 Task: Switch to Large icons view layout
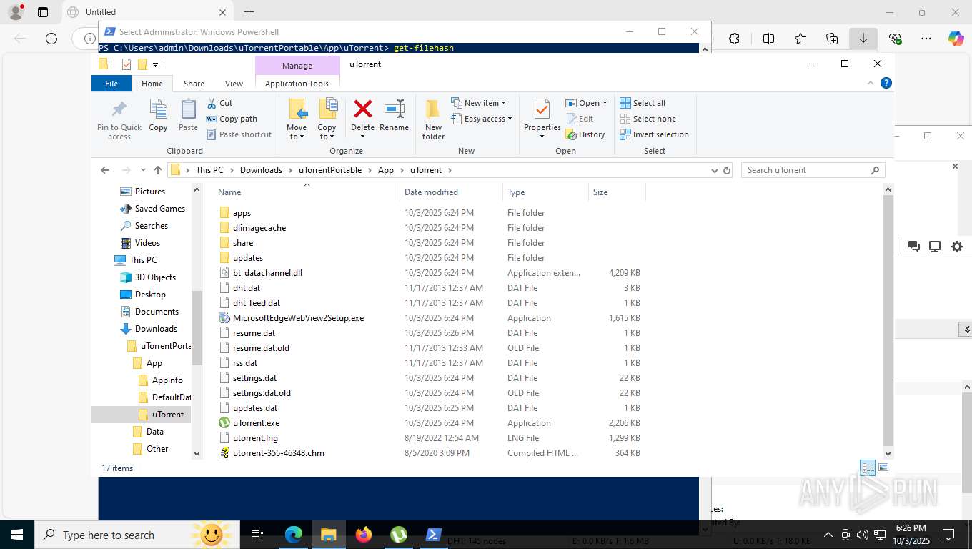click(884, 468)
